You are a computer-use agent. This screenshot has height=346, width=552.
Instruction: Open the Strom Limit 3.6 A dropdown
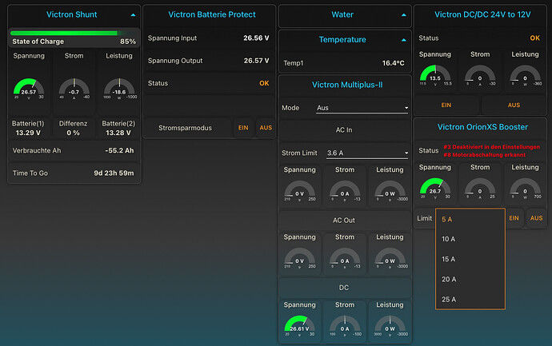(x=367, y=153)
